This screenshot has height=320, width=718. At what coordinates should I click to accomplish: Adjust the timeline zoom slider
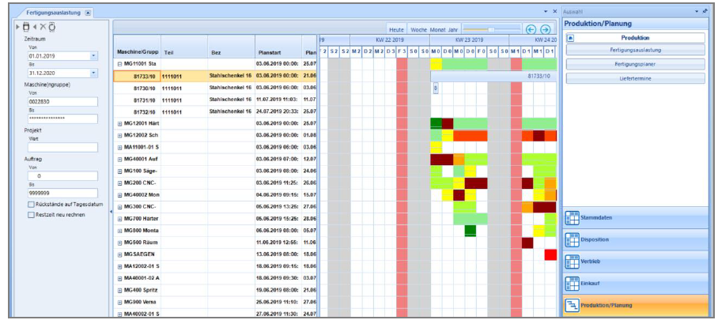pyautogui.click(x=491, y=29)
